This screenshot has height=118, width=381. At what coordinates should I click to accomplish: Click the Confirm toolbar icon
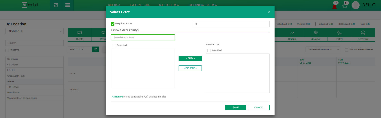click(292, 33)
